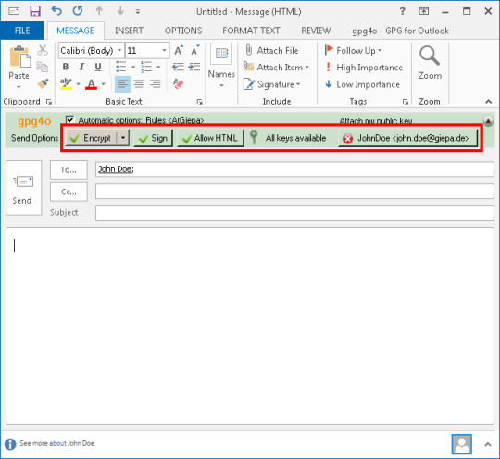Apply red font color
The width and height of the screenshot is (500, 459).
pyautogui.click(x=92, y=84)
